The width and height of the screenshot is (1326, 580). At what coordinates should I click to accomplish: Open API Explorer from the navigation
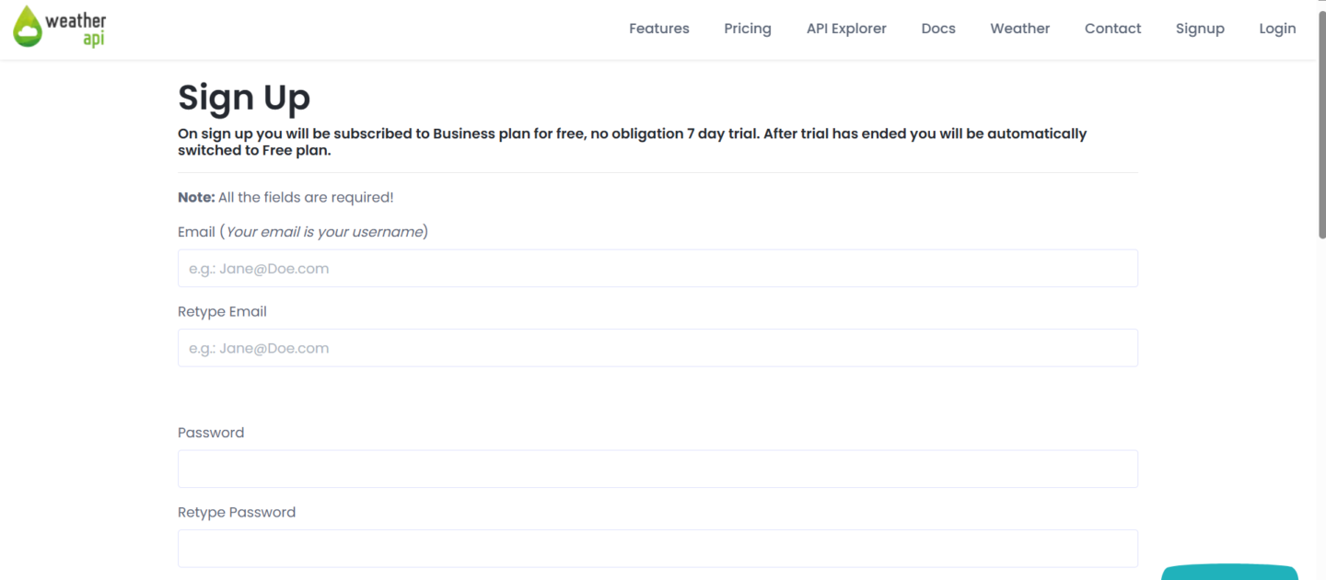click(846, 29)
